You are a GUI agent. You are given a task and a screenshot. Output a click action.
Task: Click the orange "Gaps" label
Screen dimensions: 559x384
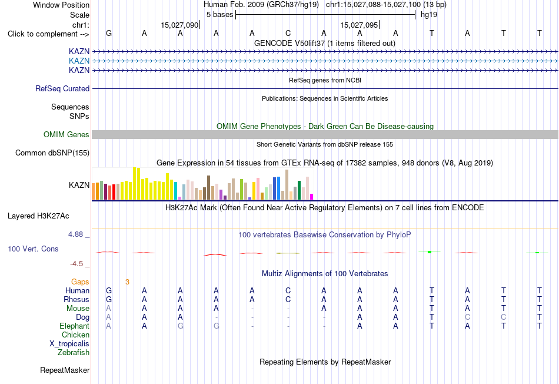[x=80, y=282]
